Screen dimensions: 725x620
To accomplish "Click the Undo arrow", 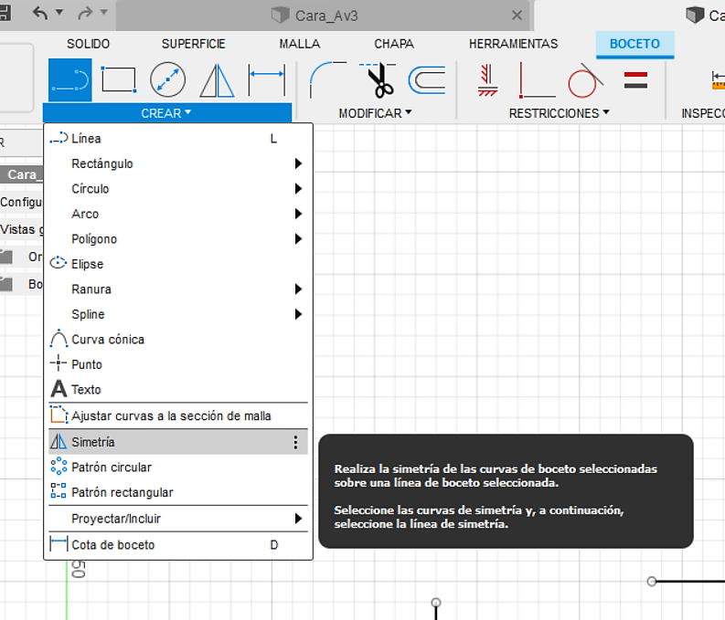I will pyautogui.click(x=39, y=13).
